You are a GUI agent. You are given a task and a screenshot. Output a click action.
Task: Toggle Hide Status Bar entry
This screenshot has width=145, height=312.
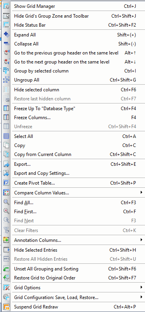(74, 25)
